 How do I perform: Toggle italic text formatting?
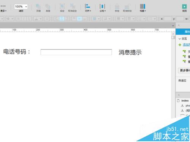pyautogui.click(x=24, y=19)
